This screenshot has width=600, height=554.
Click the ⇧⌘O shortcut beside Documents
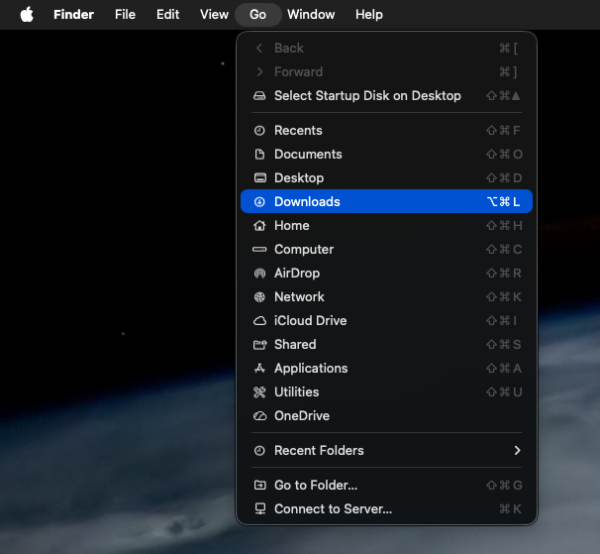point(504,155)
